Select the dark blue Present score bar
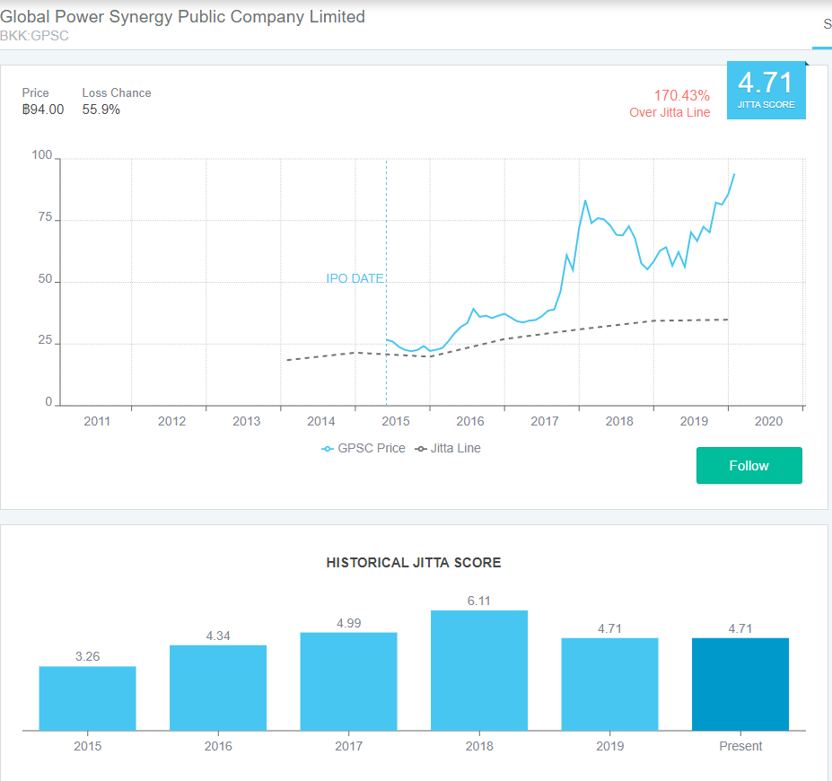 (x=740, y=684)
